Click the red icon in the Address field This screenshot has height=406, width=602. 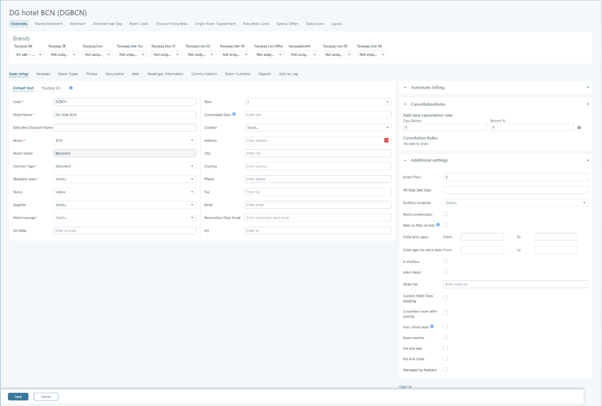pos(386,140)
